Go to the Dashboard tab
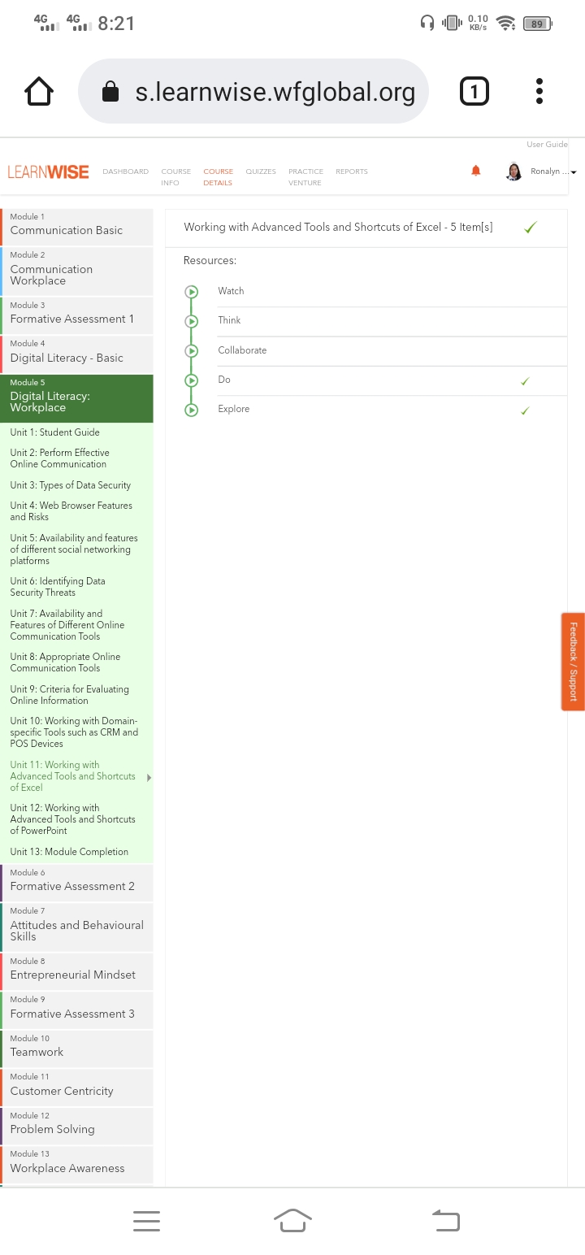Screen dimensions: 585x1255 click(x=125, y=172)
